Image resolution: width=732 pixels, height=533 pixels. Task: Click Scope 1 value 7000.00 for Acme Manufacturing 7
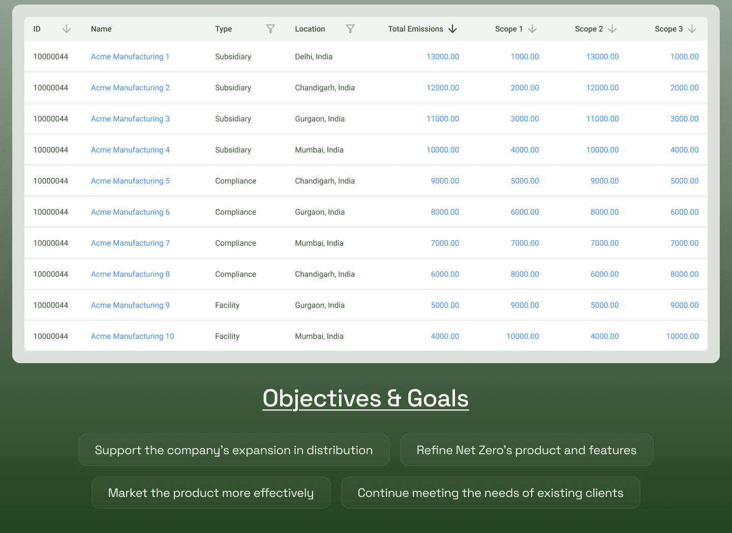pyautogui.click(x=525, y=243)
